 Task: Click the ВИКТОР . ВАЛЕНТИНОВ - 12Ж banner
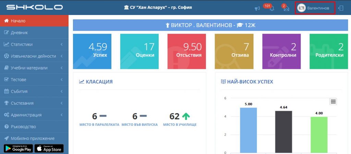tap(210, 25)
